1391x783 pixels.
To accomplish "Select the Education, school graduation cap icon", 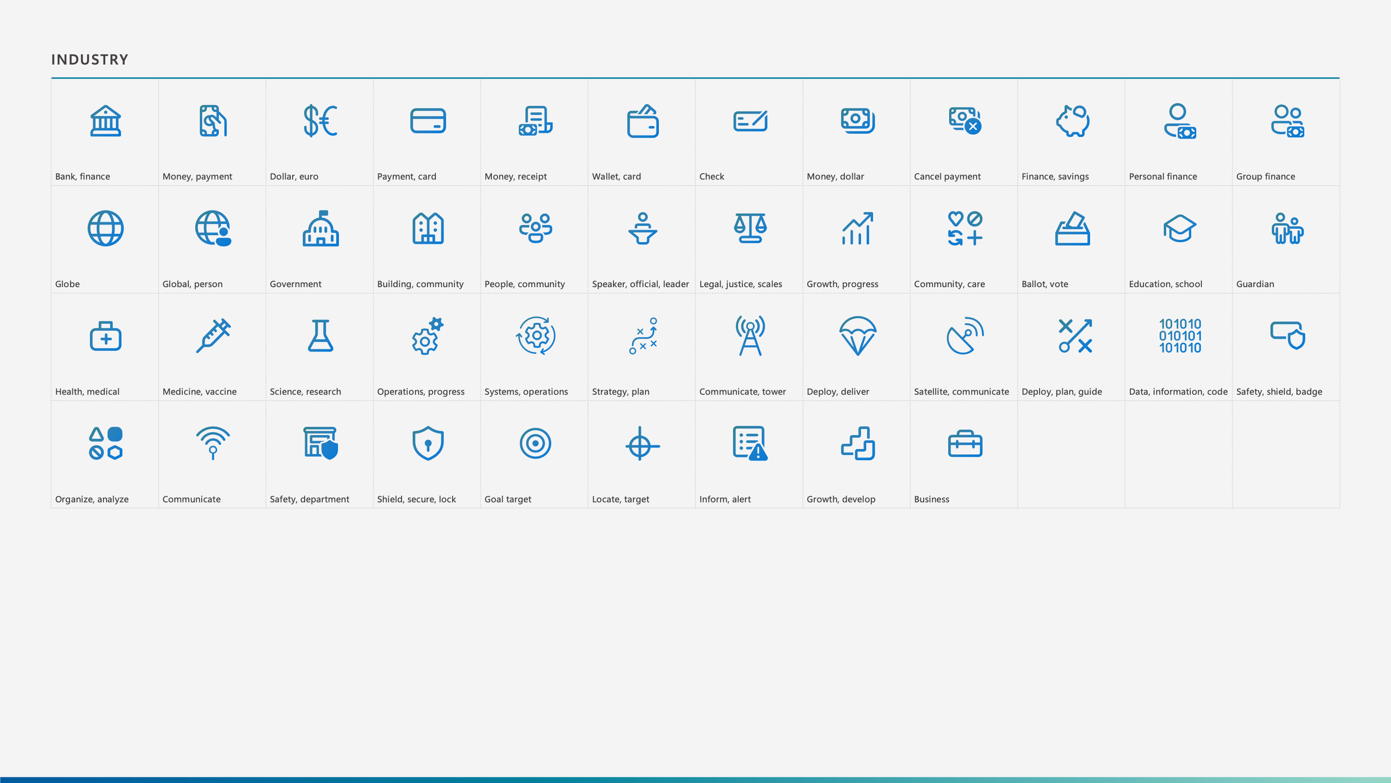I will 1180,228.
